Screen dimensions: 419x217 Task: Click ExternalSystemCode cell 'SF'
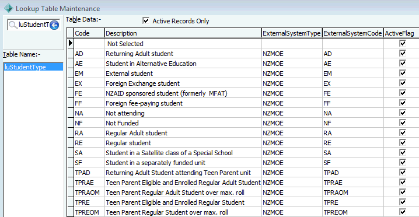352,163
